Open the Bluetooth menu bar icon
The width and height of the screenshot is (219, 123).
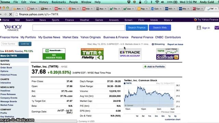click(151, 2)
